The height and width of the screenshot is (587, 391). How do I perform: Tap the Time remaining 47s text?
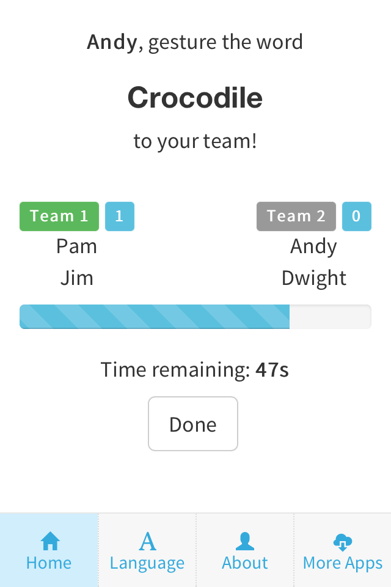tap(195, 369)
